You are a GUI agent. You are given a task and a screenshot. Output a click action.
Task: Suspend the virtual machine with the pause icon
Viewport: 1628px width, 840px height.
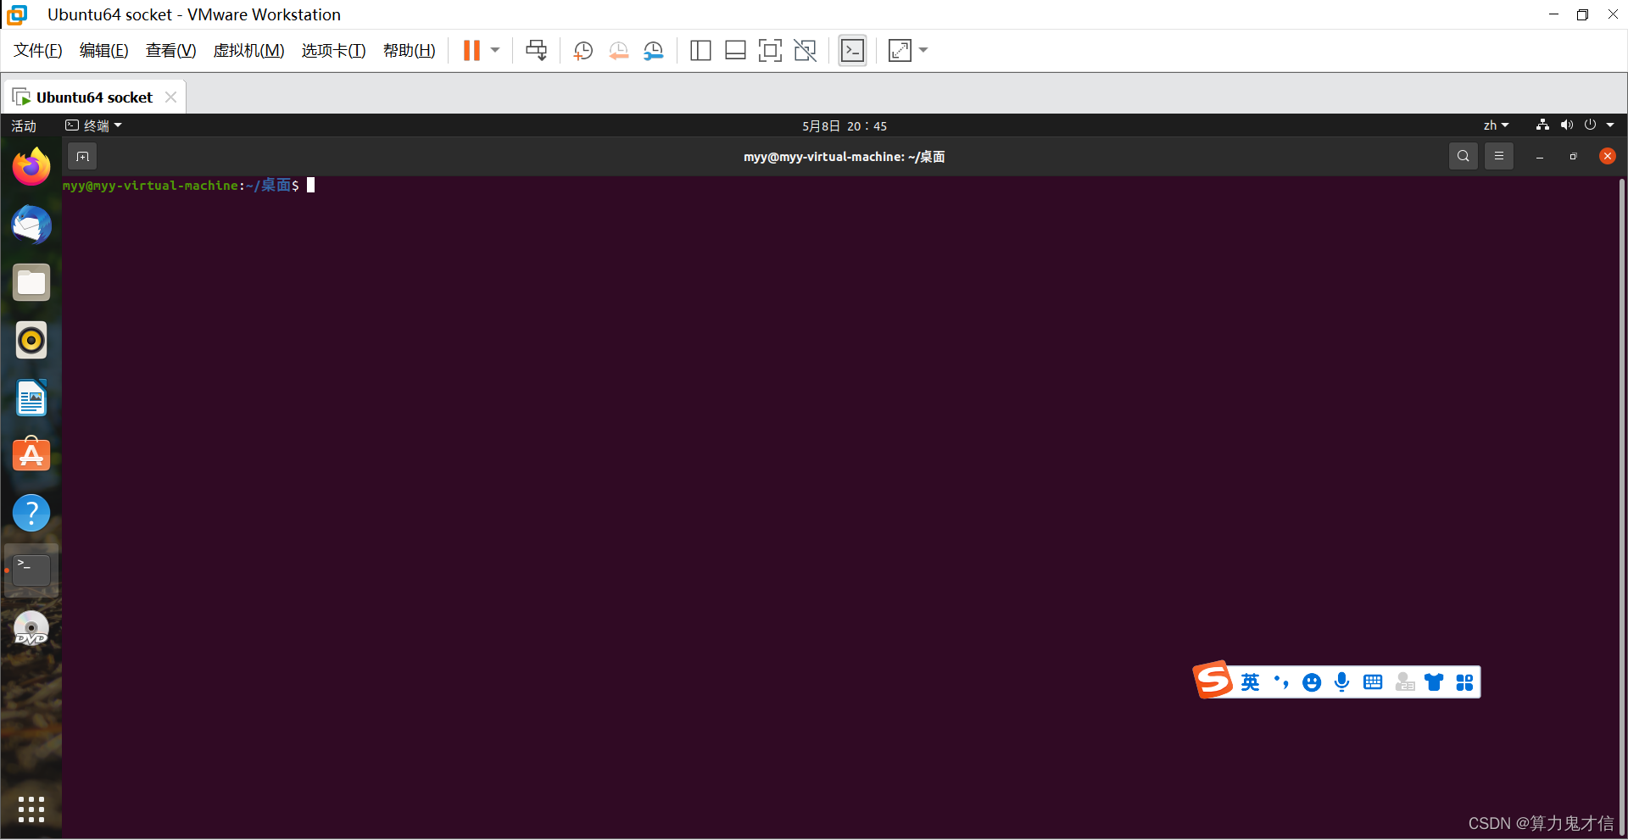[472, 50]
